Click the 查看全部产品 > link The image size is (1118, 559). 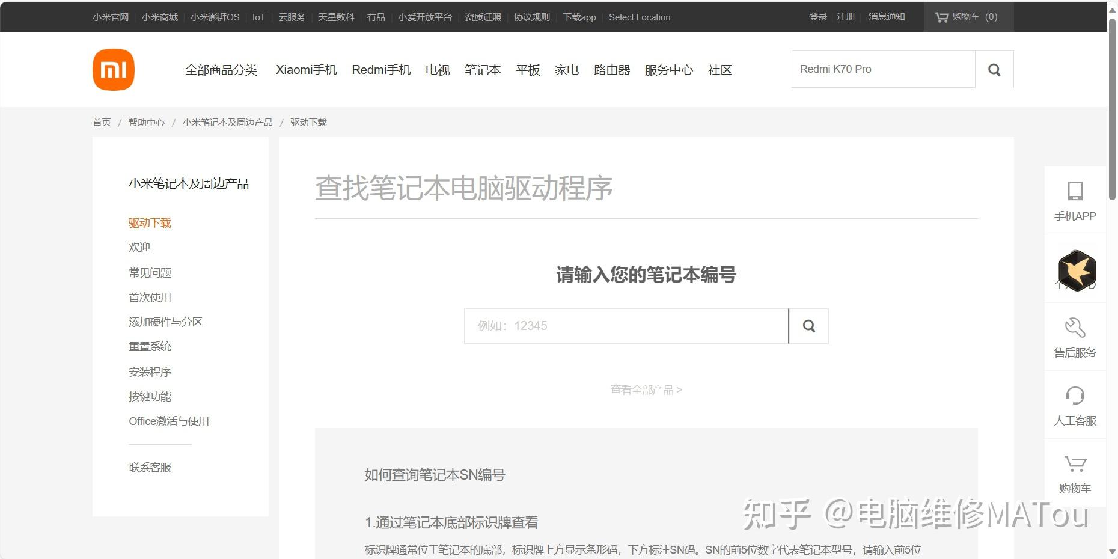pyautogui.click(x=646, y=390)
